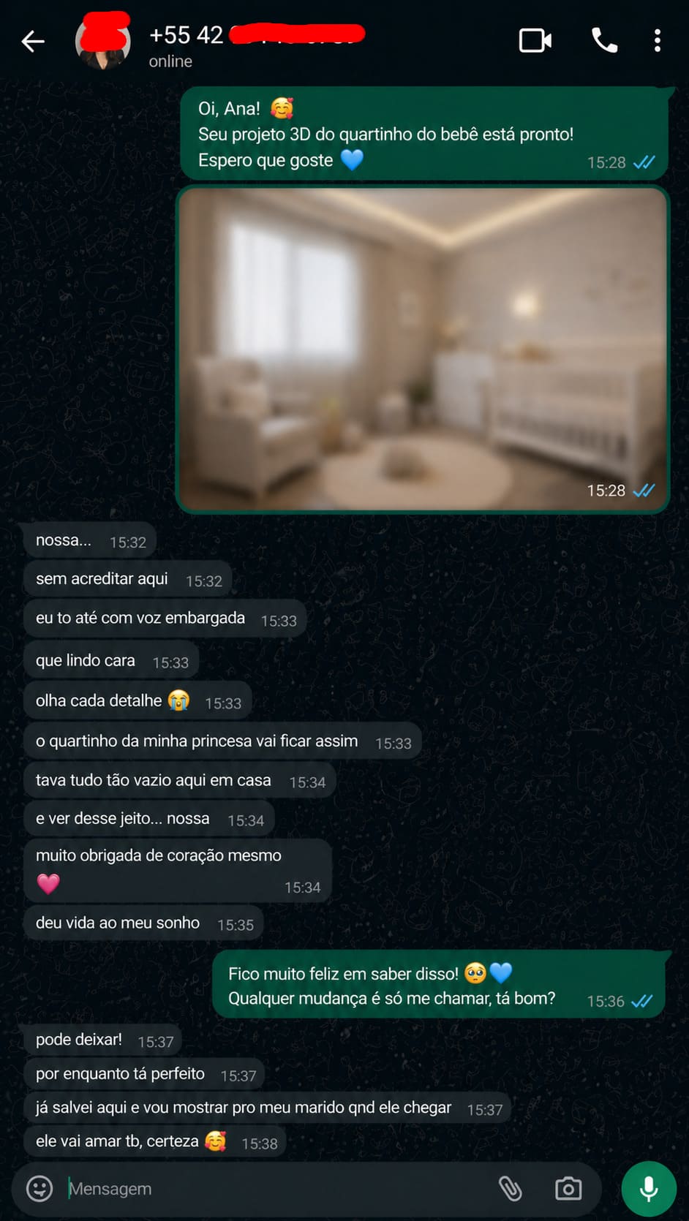
Task: Open the emoji picker in the message bar
Action: (x=39, y=1188)
